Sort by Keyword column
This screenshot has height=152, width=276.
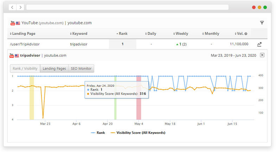78,34
